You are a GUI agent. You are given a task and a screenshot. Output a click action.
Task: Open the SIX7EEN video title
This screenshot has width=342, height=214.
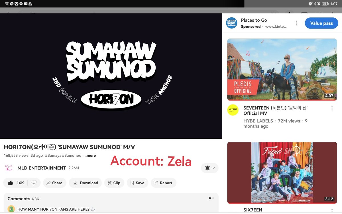pyautogui.click(x=253, y=210)
